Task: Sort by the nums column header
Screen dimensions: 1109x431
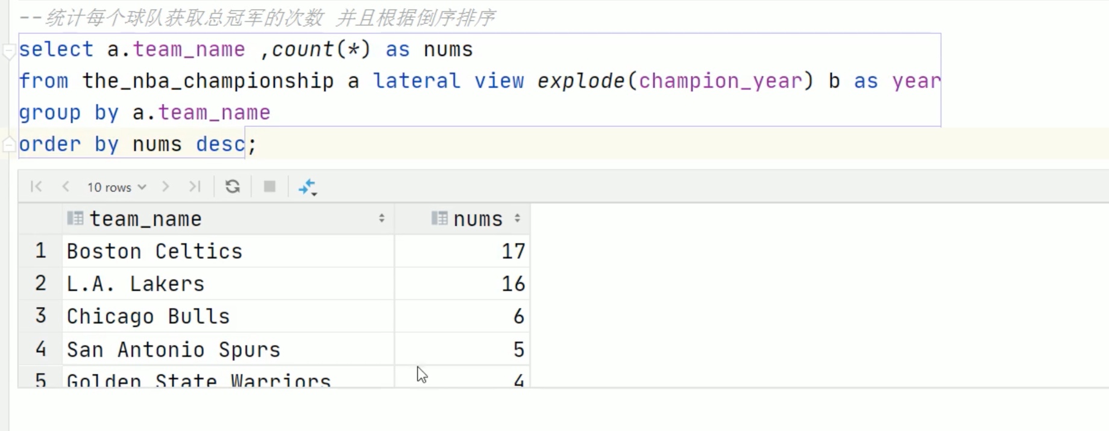Action: [462, 219]
